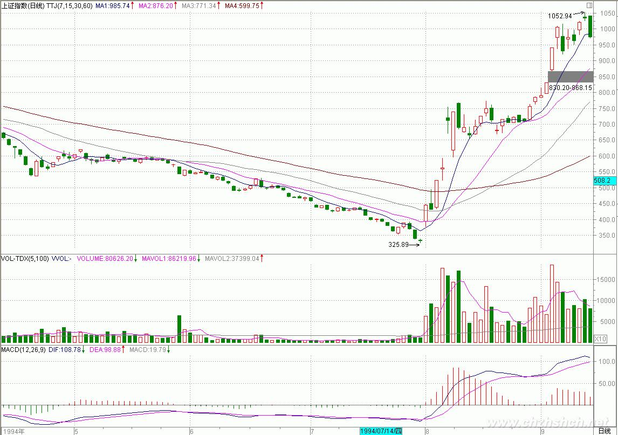Select the MA1:985.74 moving average label
618x435 pixels.
coord(113,5)
